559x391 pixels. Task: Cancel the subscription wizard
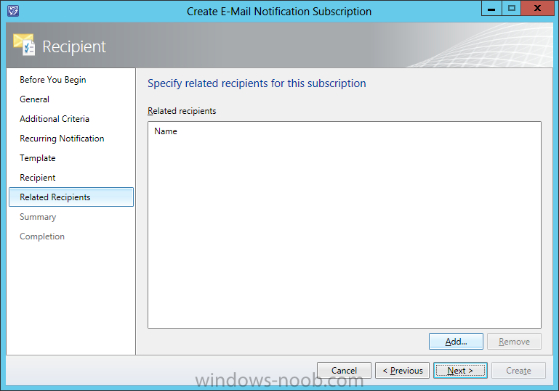(344, 371)
